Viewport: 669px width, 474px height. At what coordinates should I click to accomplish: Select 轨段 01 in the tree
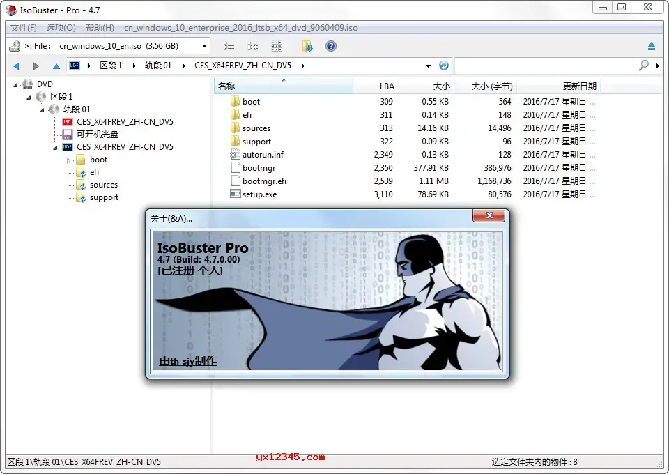coord(77,109)
